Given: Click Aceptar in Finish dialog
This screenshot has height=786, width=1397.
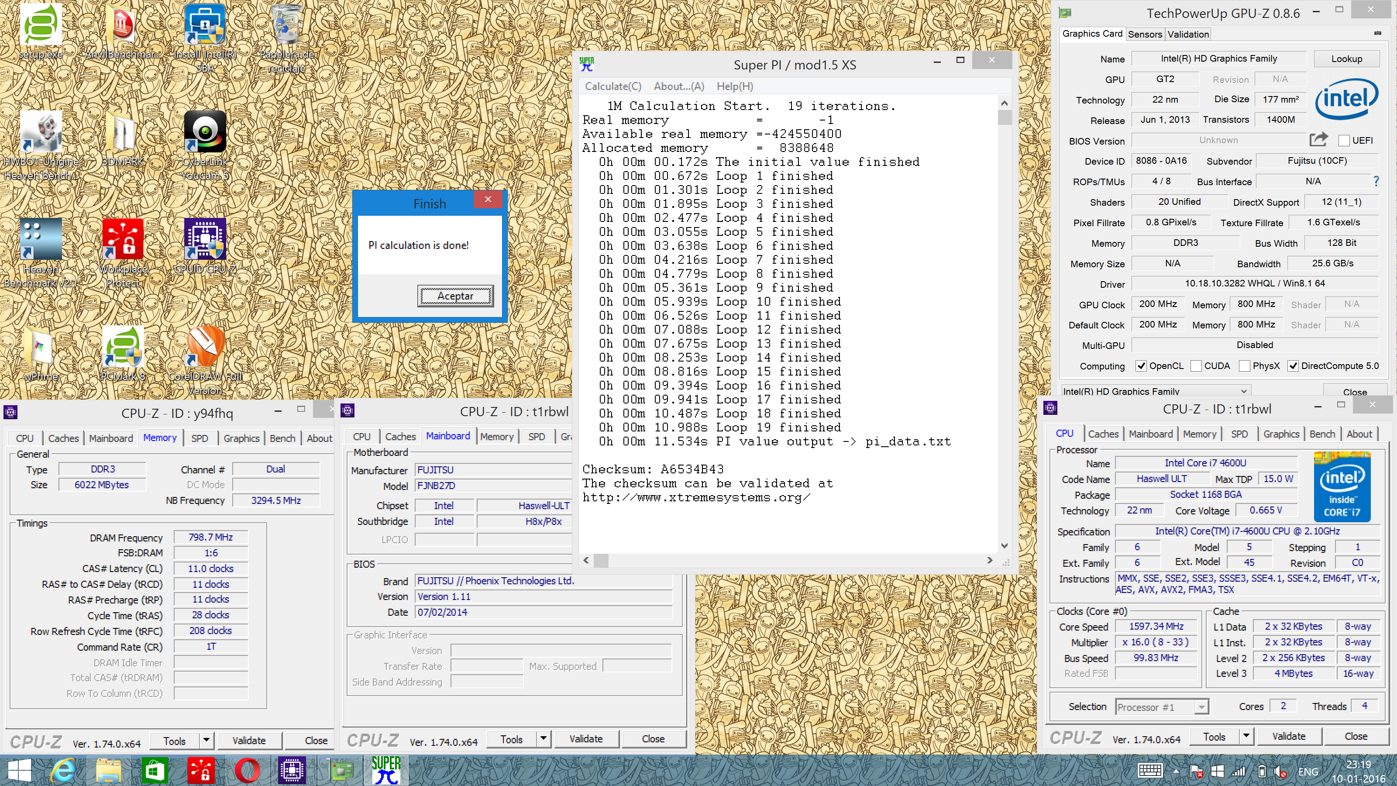Looking at the screenshot, I should click(x=455, y=296).
